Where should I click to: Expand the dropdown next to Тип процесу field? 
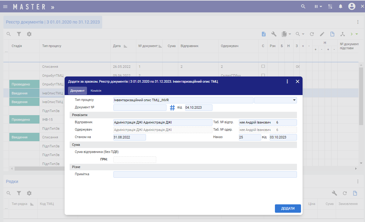click(x=294, y=100)
